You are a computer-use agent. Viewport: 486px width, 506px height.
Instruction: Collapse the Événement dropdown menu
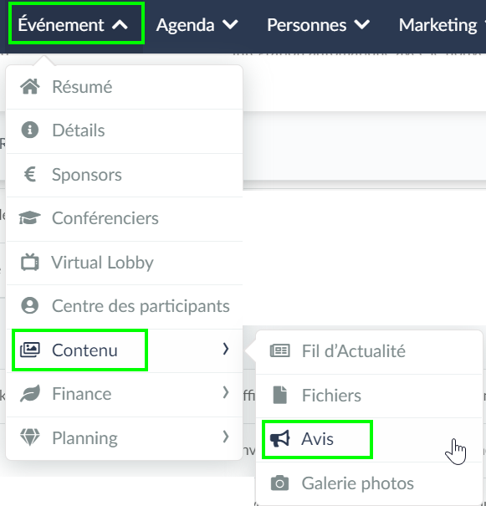pyautogui.click(x=76, y=24)
